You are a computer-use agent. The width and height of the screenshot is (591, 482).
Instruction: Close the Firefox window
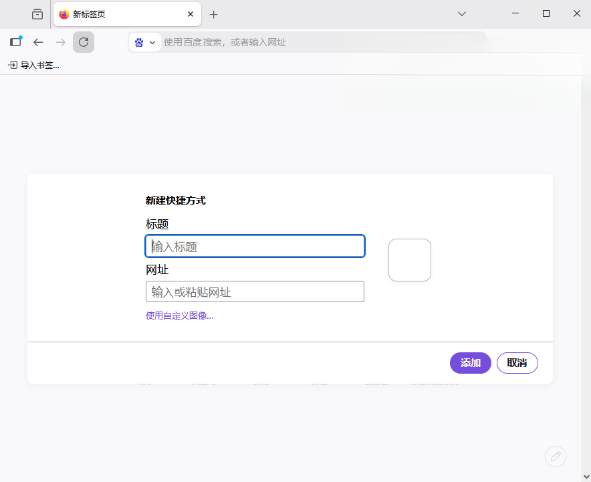577,13
